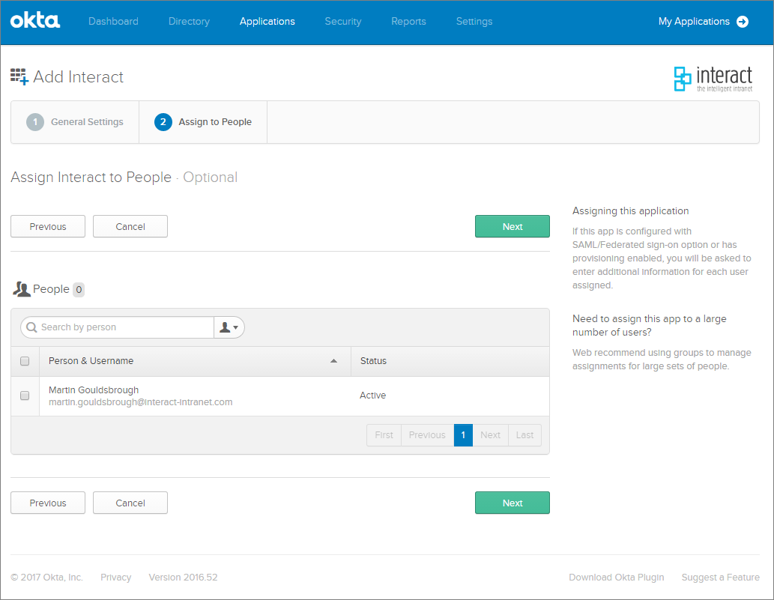Screen dimensions: 774x600
Task: Toggle Person & Username sort arrow
Action: click(333, 361)
